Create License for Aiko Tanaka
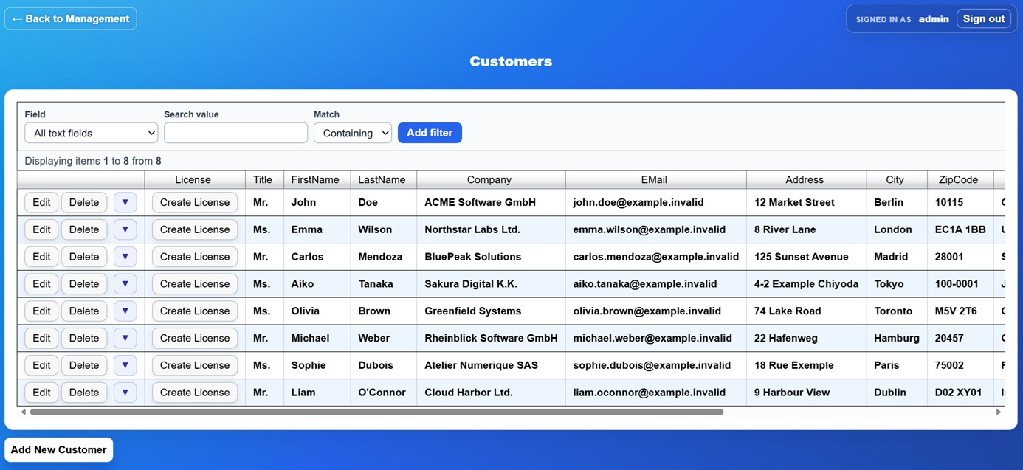The width and height of the screenshot is (1023, 470). click(195, 284)
